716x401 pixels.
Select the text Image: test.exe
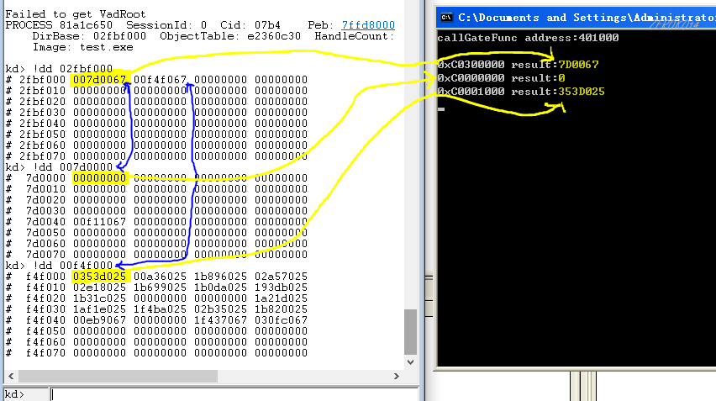point(82,48)
